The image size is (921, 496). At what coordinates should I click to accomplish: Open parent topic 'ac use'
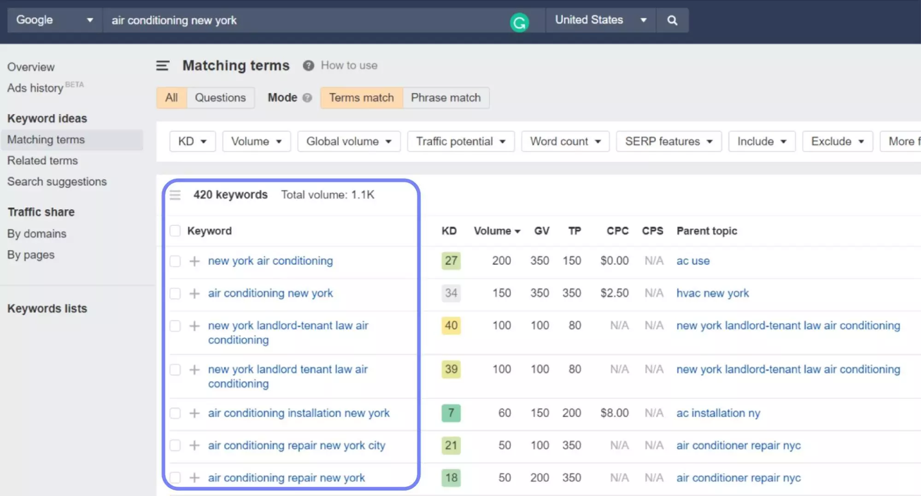coord(692,261)
